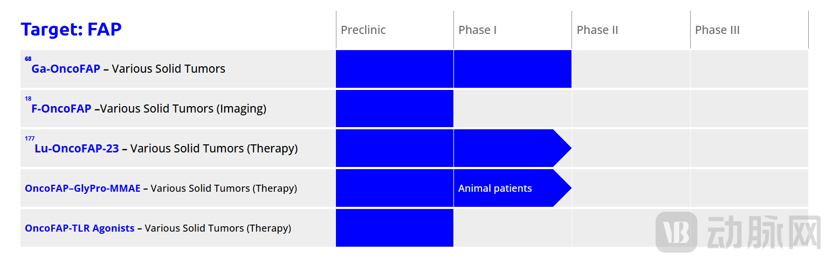Select the Phase III column header

pyautogui.click(x=717, y=30)
